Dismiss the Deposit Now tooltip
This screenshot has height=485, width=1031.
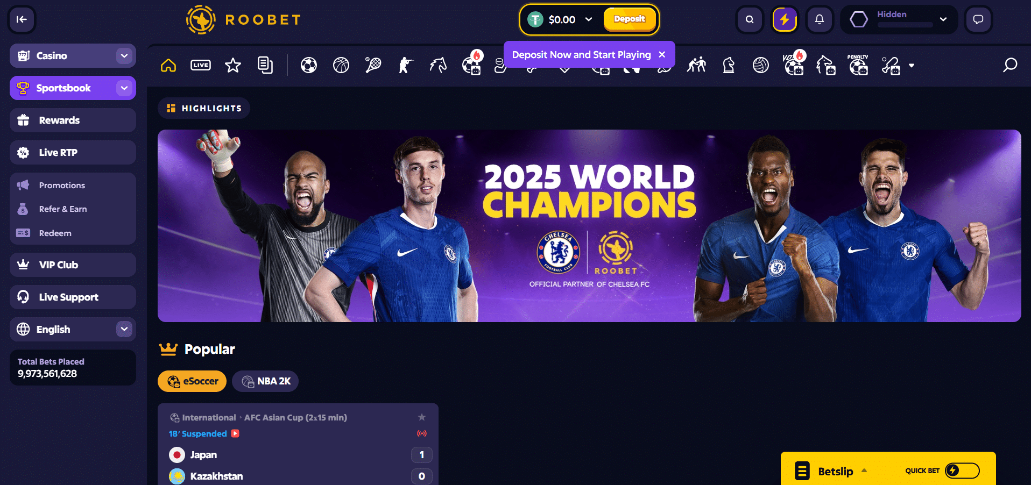(662, 54)
